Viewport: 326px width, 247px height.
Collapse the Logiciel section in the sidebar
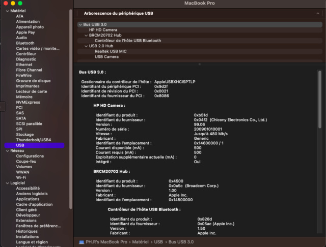pyautogui.click(x=8, y=183)
